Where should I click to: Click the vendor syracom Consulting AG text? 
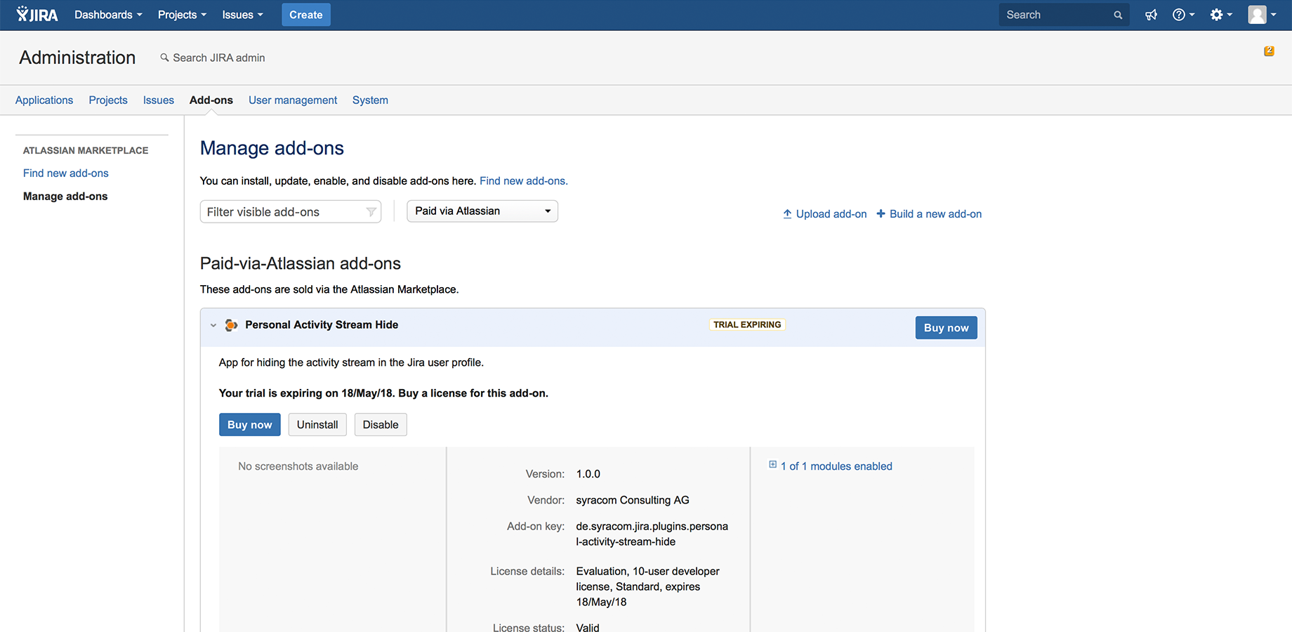pyautogui.click(x=633, y=501)
